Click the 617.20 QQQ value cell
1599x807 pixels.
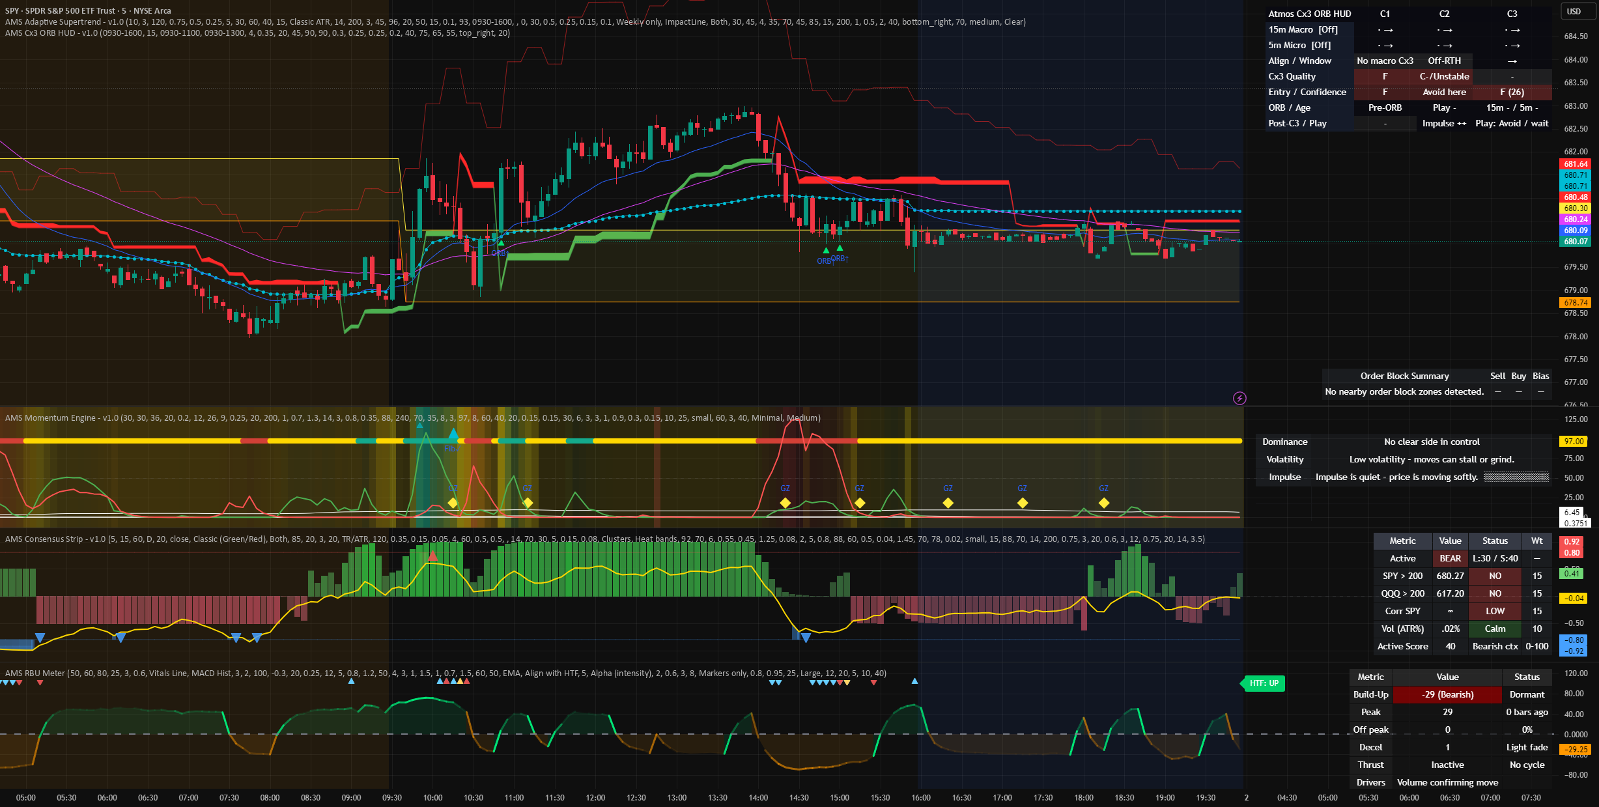[1450, 593]
